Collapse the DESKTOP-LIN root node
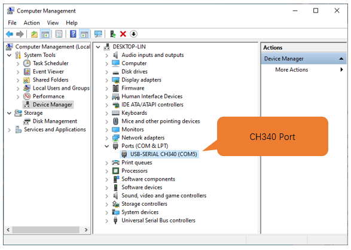The image size is (351, 250). (98, 47)
